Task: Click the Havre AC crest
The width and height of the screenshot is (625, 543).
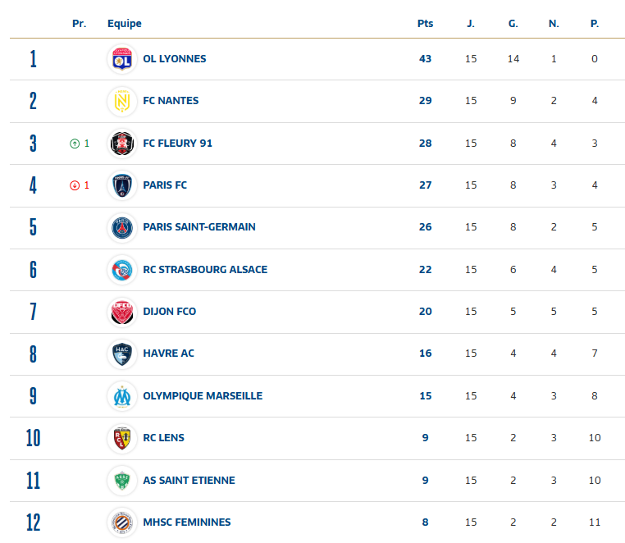Action: click(122, 354)
